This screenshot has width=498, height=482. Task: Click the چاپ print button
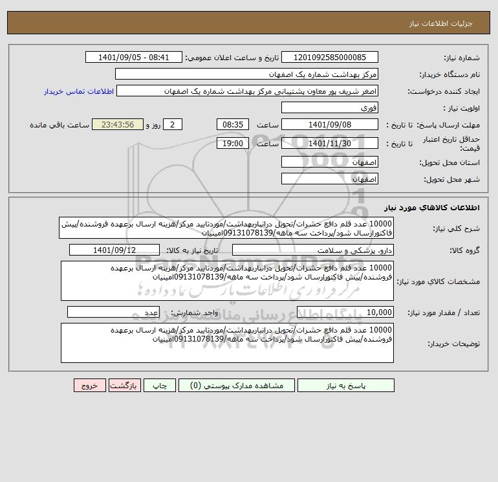pos(160,386)
